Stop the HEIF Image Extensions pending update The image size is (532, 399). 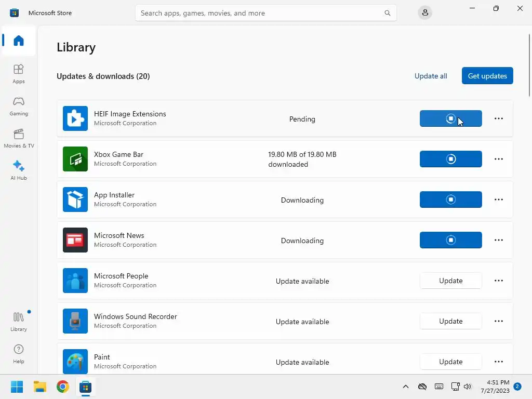pos(450,118)
